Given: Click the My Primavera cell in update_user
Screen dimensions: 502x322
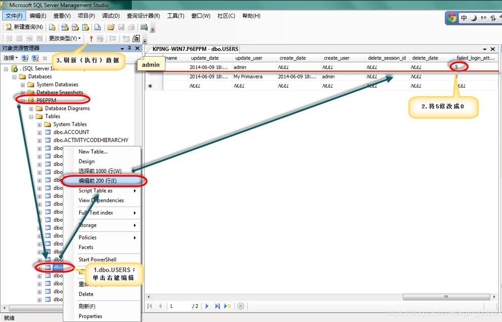Looking at the screenshot, I should [254, 76].
